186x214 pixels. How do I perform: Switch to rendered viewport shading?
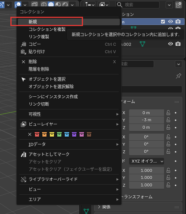65,5
